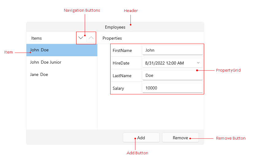Click the up chevron navigation button
Viewport: 256px width, 166px height.
click(91, 38)
